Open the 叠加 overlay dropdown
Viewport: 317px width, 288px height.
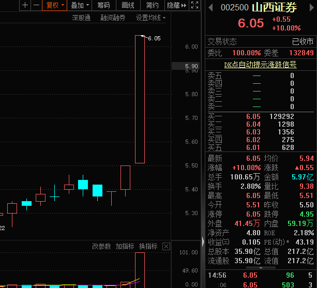point(80,5)
